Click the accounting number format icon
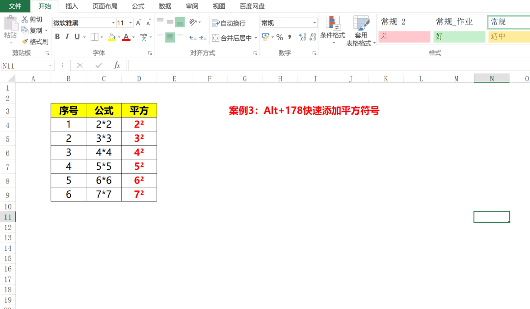This screenshot has height=309, width=530. (265, 37)
